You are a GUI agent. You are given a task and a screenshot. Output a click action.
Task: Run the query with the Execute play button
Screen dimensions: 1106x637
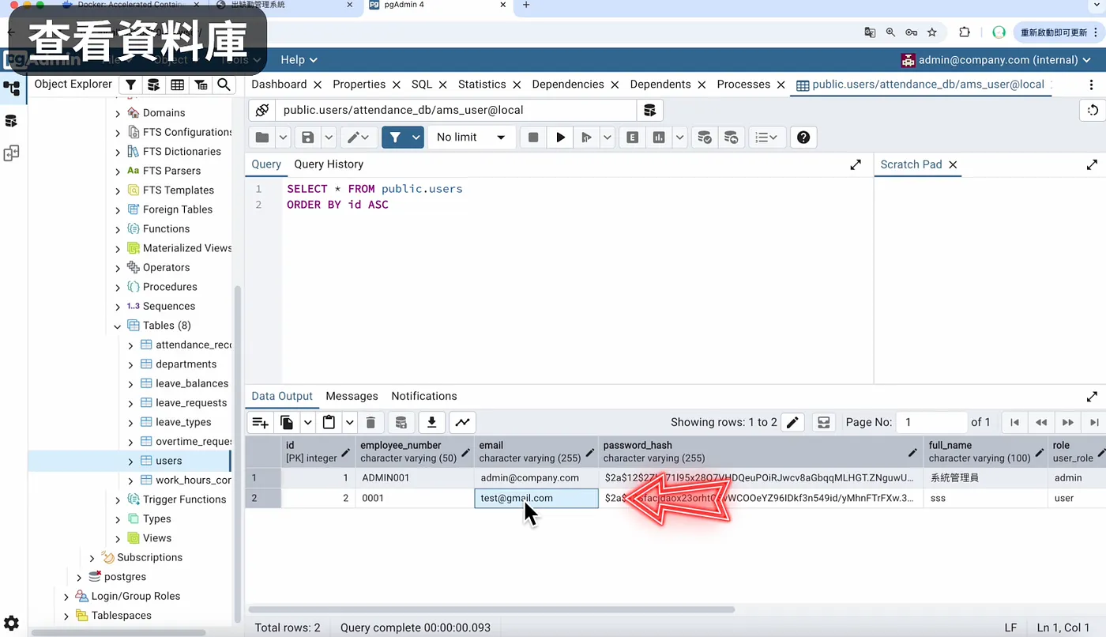pos(560,138)
